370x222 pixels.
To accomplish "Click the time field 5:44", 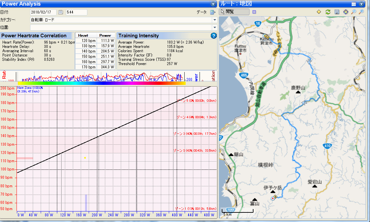I will click(76, 12).
